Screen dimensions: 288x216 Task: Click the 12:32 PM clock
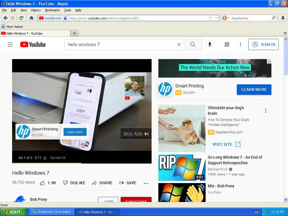(278, 212)
